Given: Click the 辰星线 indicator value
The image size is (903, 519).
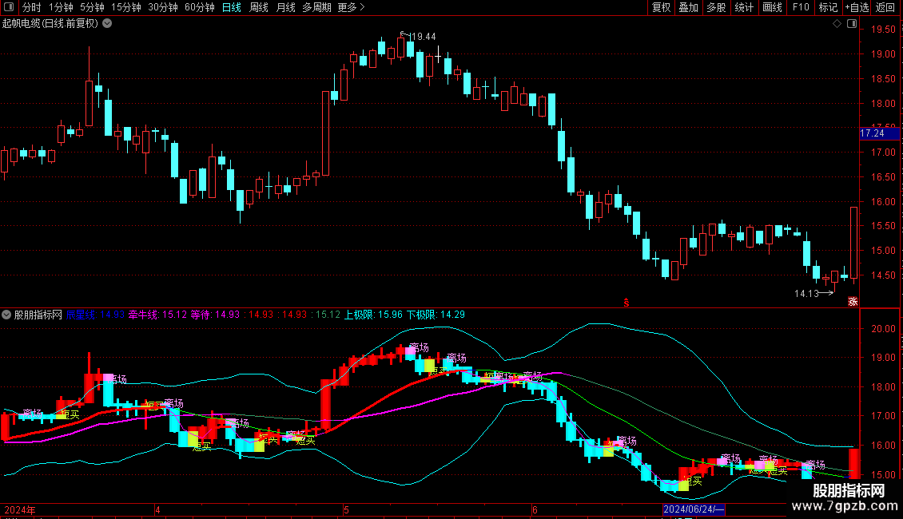Looking at the screenshot, I should pyautogui.click(x=95, y=315).
